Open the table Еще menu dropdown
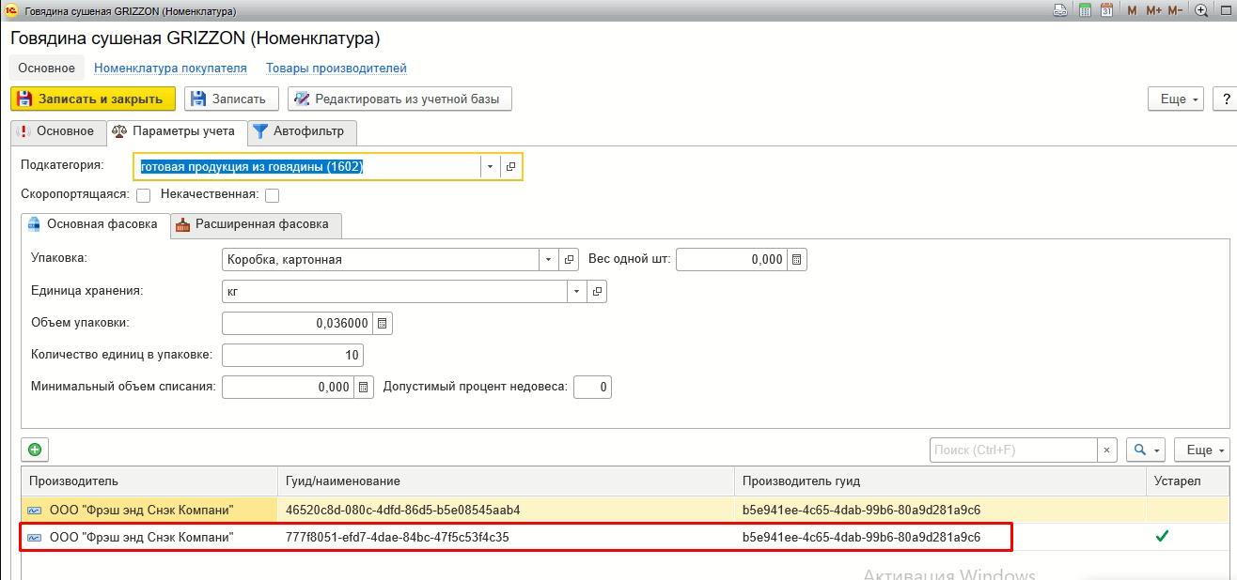The image size is (1237, 580). [x=1202, y=450]
